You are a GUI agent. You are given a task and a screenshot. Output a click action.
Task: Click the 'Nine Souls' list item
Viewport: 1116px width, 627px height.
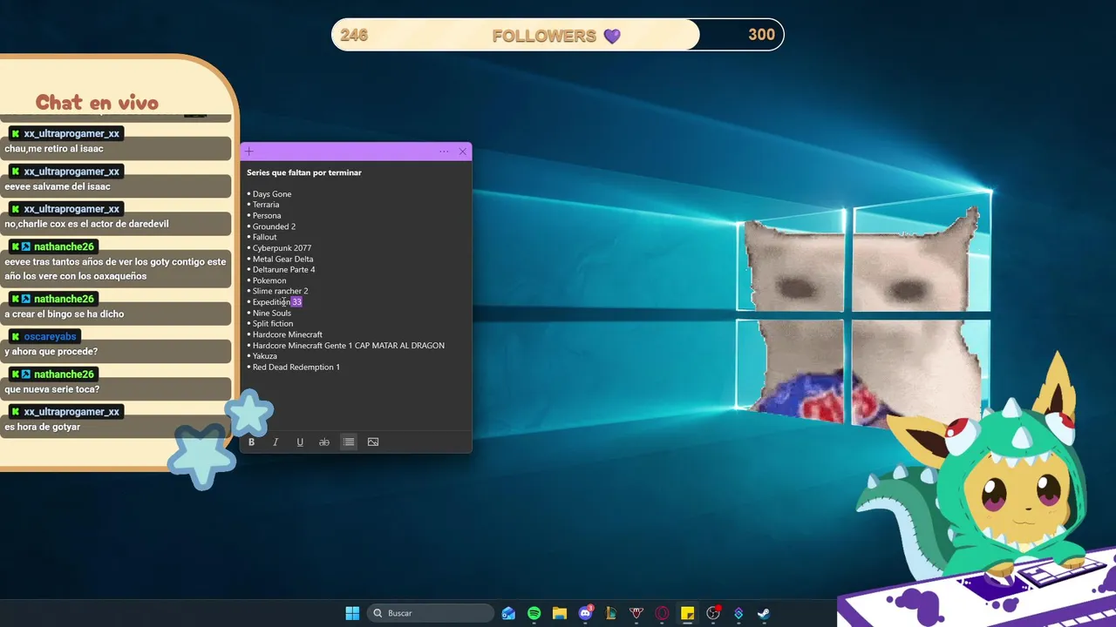272,313
